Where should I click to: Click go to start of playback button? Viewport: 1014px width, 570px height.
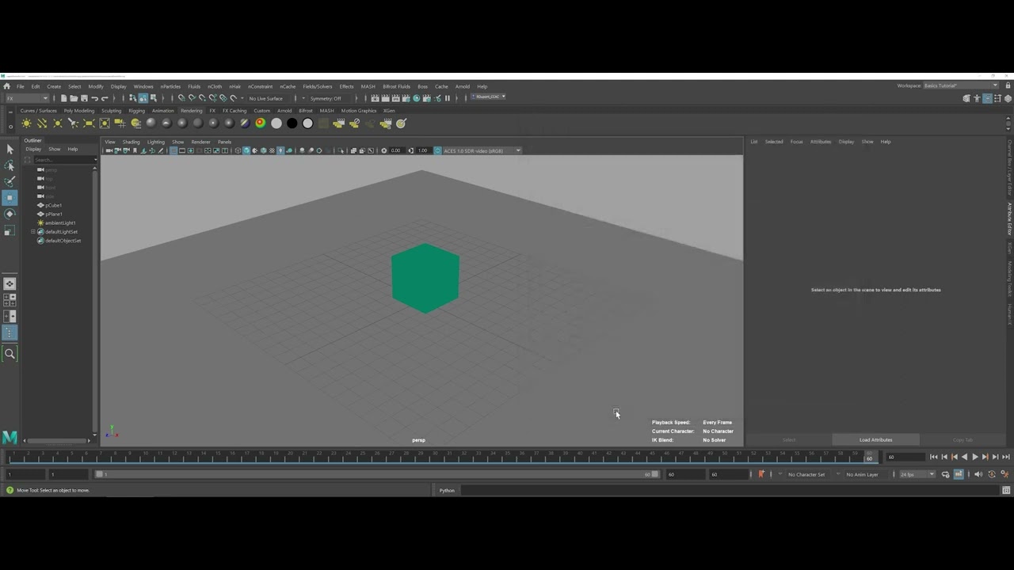[934, 457]
